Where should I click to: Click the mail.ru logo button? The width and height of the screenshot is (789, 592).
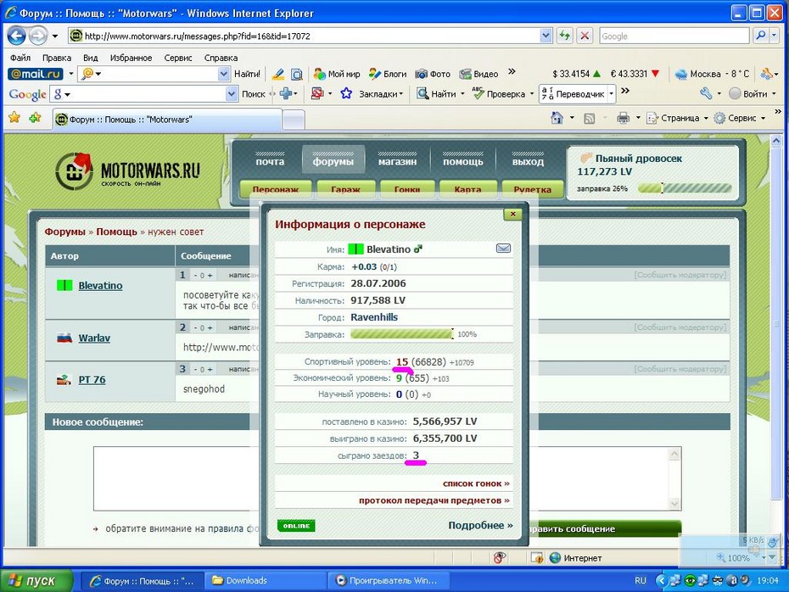tap(36, 74)
